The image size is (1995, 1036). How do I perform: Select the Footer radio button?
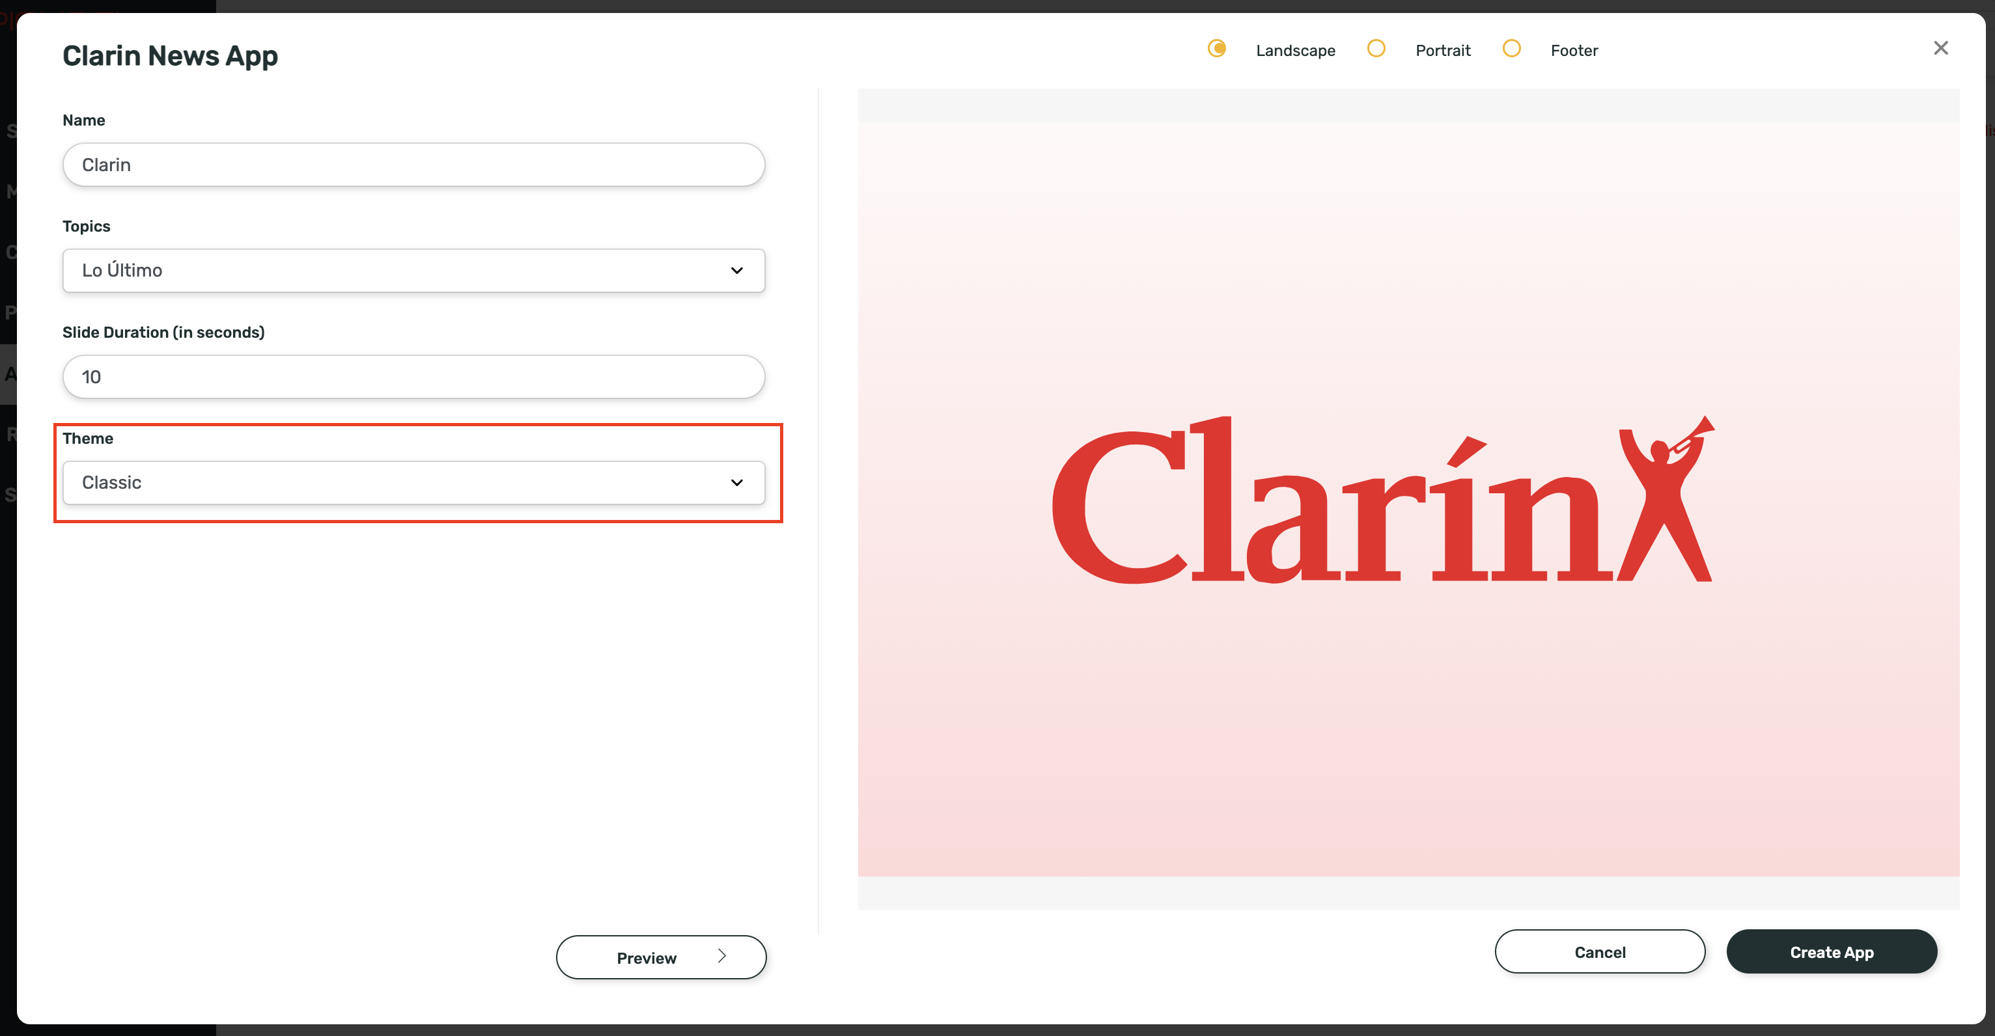click(1512, 49)
